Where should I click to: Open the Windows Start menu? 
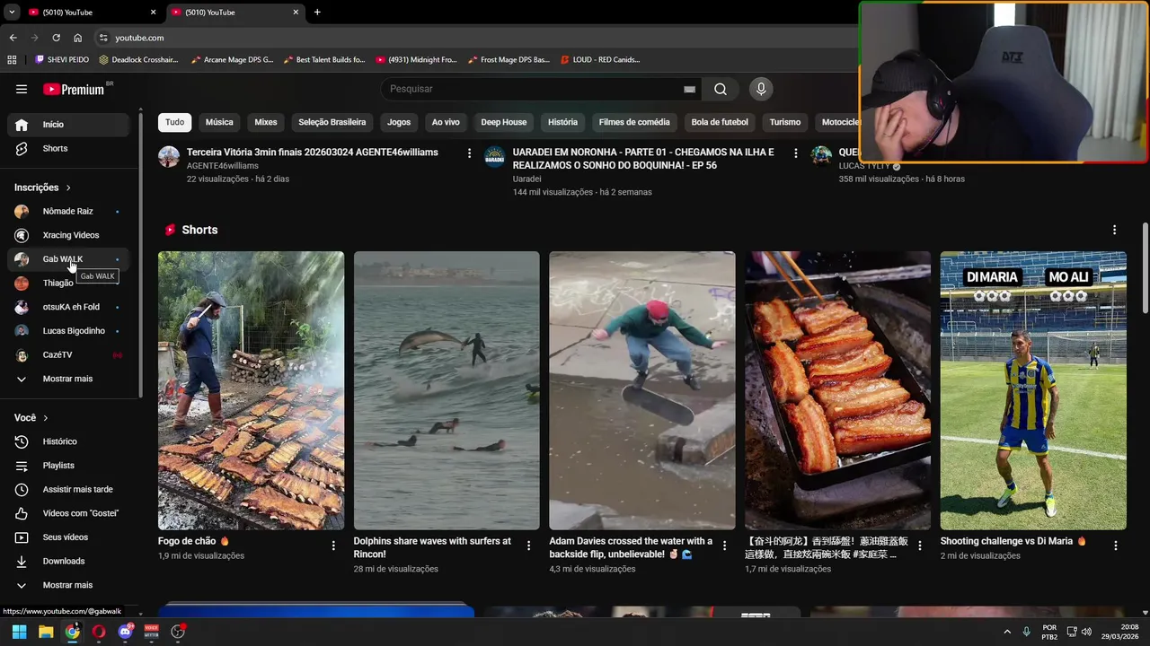point(19,632)
